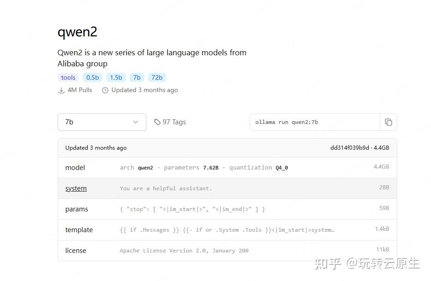Click the download icon beside 4M Pulls
The image size is (431, 281).
tap(61, 90)
